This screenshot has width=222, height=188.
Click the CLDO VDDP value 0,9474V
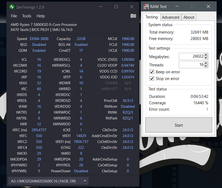(x=128, y=65)
